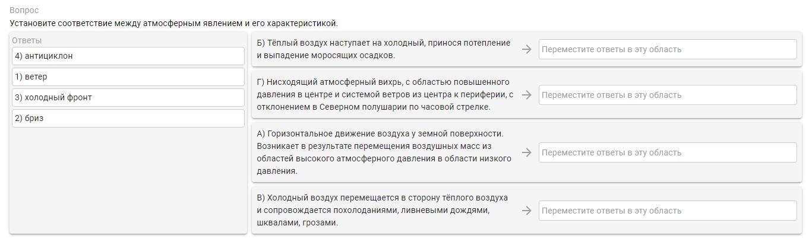Click the drop area for the horizontal air movement statement А
Screen dimensions: 806x245
coord(668,152)
